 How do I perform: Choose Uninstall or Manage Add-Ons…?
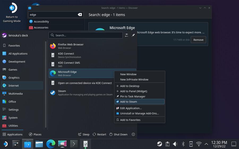(140, 113)
